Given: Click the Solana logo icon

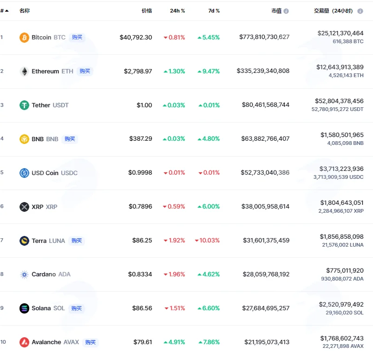Looking at the screenshot, I should (x=24, y=308).
